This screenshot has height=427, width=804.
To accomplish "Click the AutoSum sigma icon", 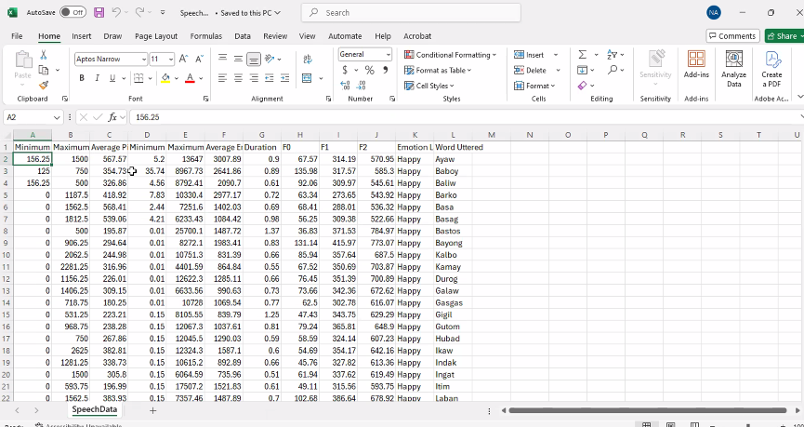I will click(x=582, y=55).
